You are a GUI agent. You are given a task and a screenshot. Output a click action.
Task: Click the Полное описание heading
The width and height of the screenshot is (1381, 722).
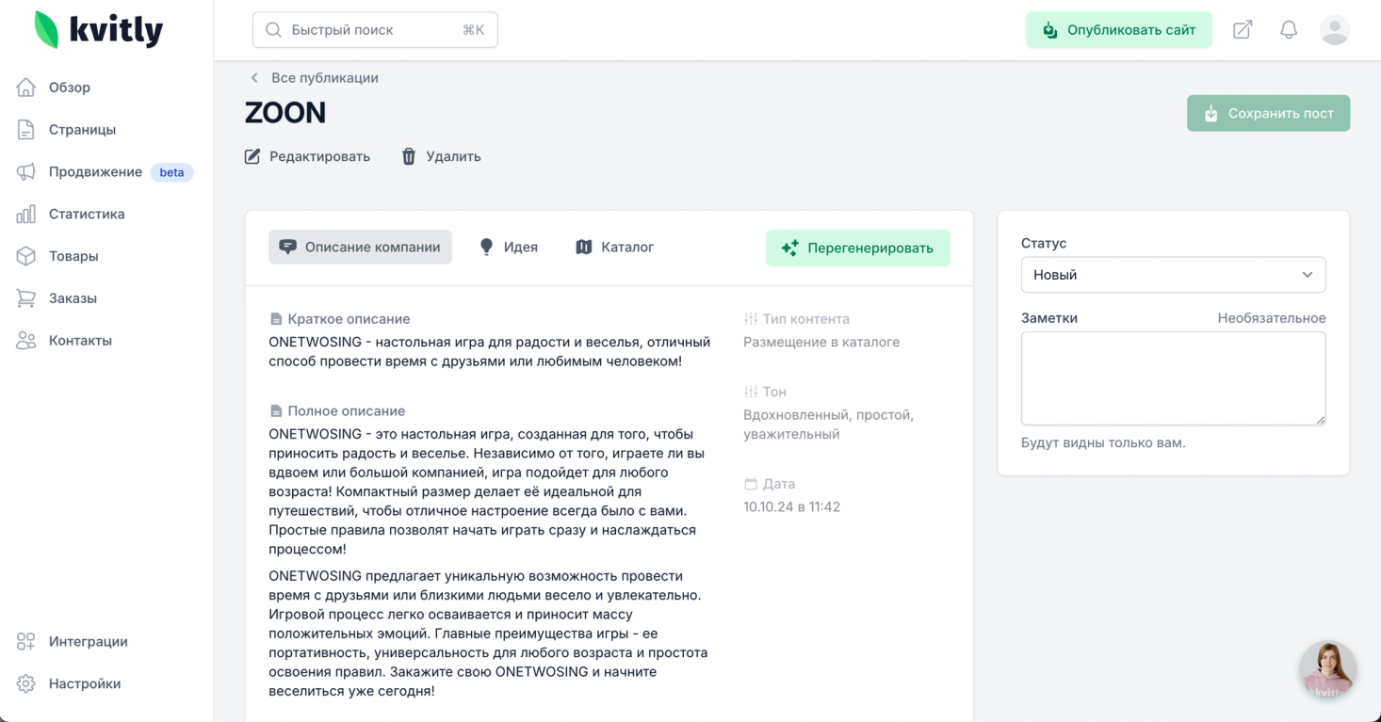tap(347, 411)
